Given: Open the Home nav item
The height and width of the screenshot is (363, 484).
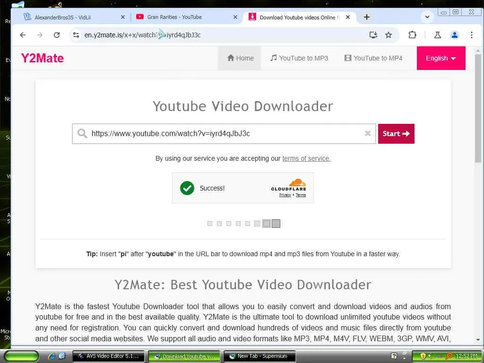Looking at the screenshot, I should 240,58.
